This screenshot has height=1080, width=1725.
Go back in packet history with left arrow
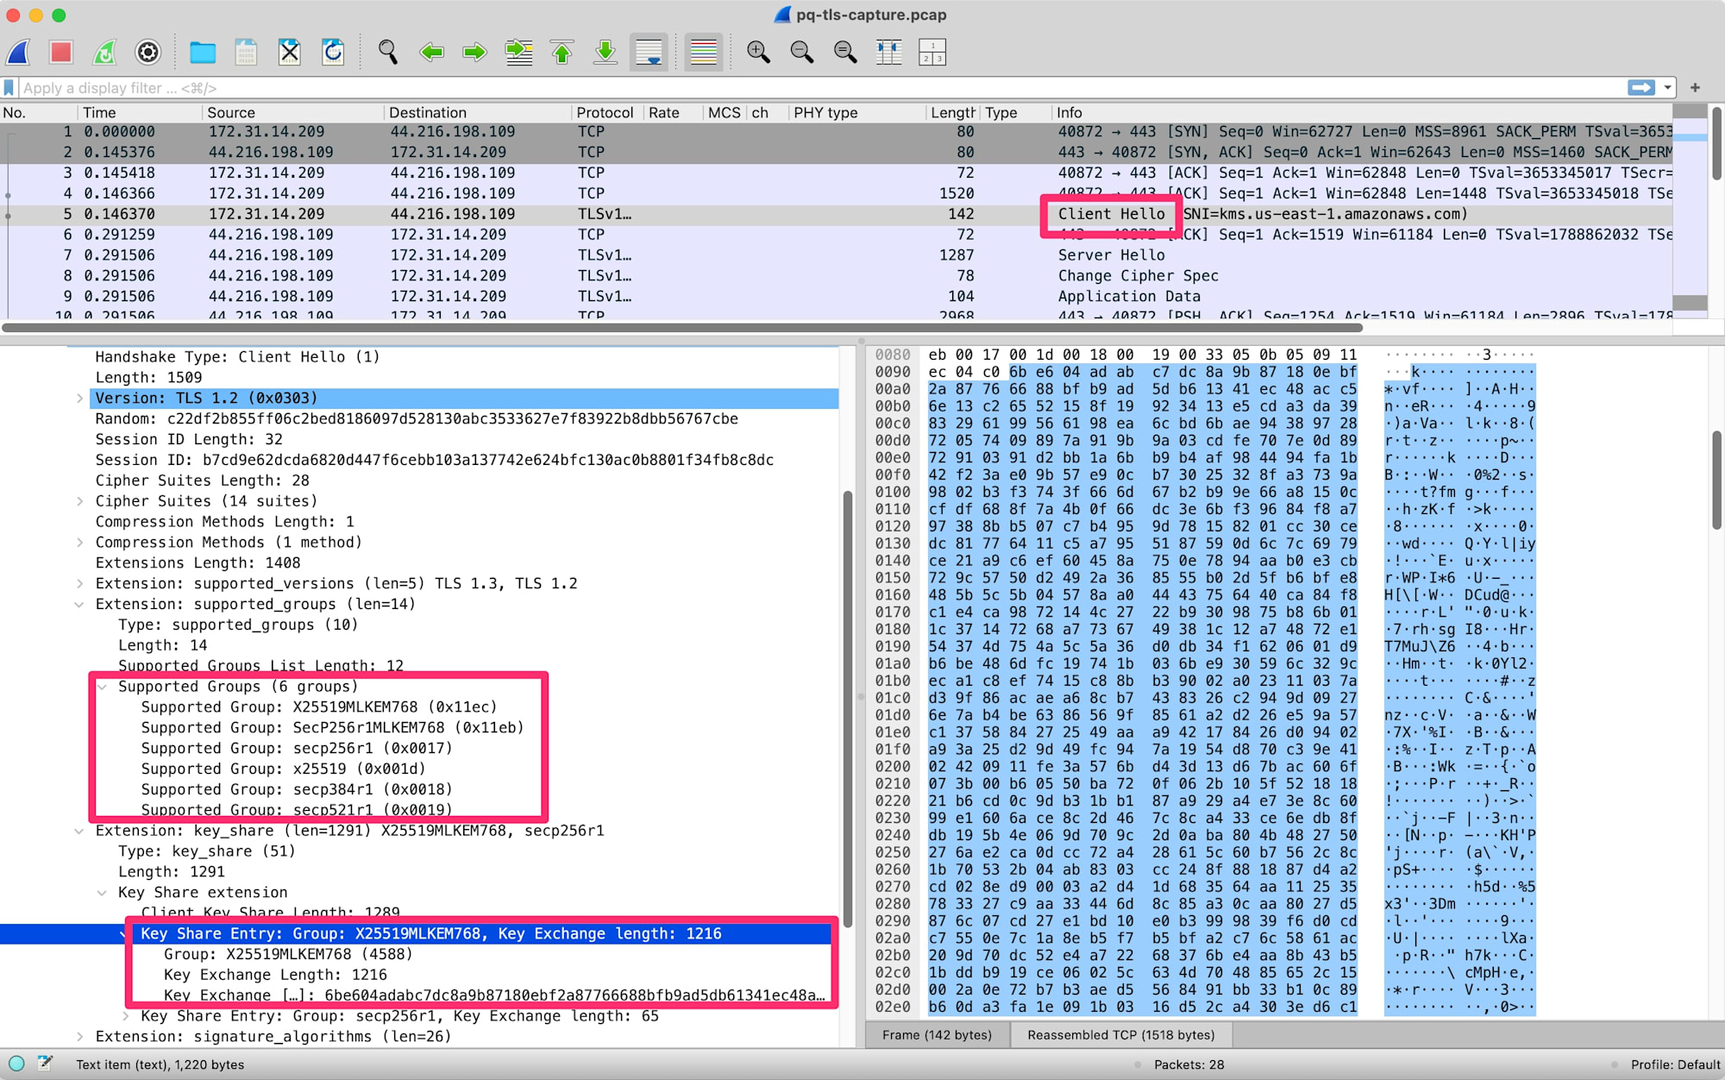[x=431, y=53]
